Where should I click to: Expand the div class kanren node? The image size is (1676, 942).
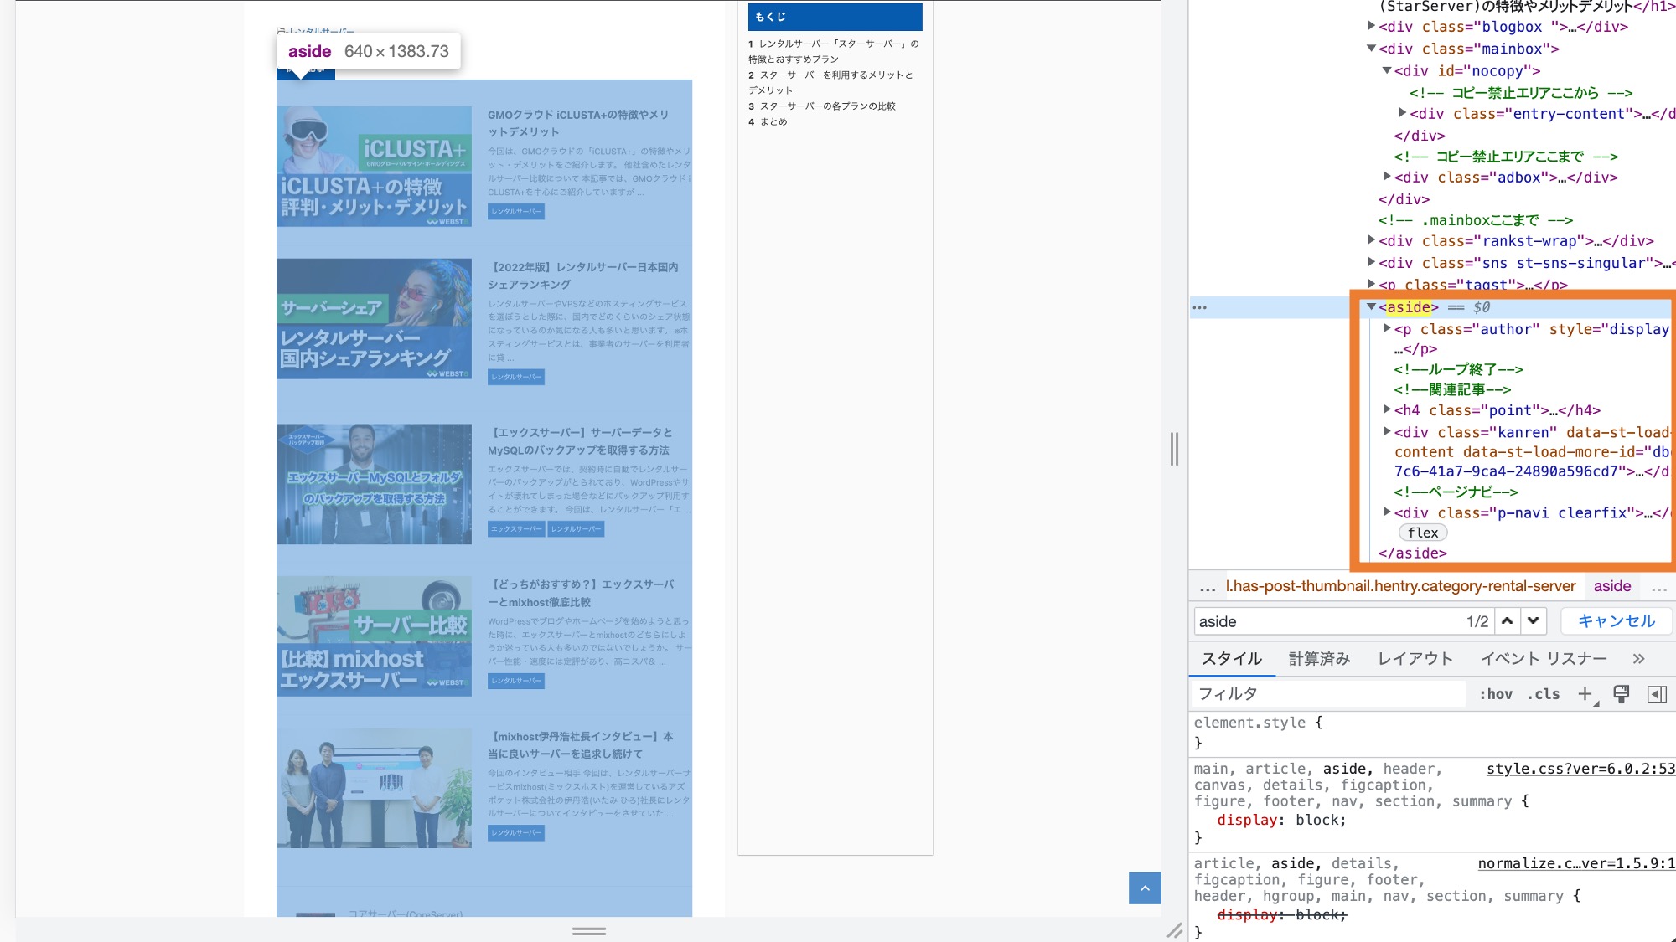[x=1387, y=431]
